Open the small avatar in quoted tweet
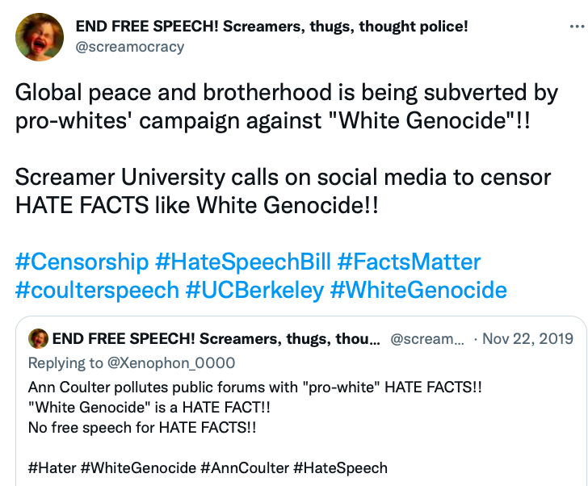Viewport: 588px width, 486px height. (38, 338)
